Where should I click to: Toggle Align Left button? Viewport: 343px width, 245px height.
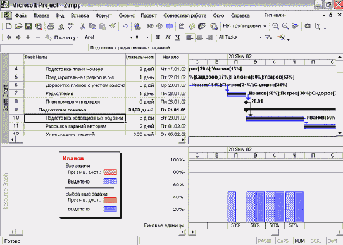189,37
